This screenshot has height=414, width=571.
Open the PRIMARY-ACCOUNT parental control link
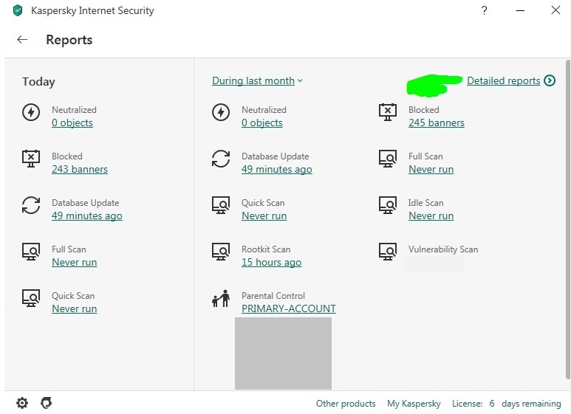[288, 308]
